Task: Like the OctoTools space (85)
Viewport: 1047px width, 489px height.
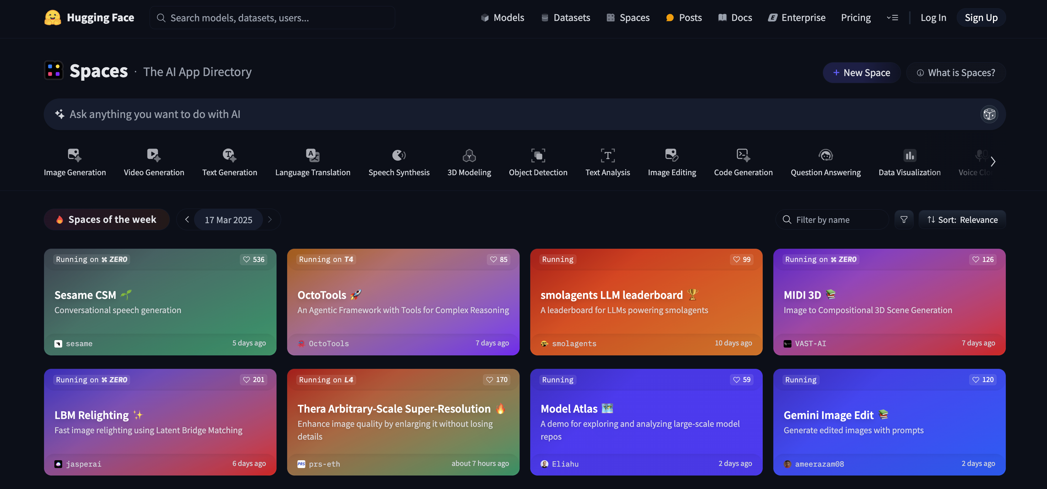Action: click(x=499, y=259)
